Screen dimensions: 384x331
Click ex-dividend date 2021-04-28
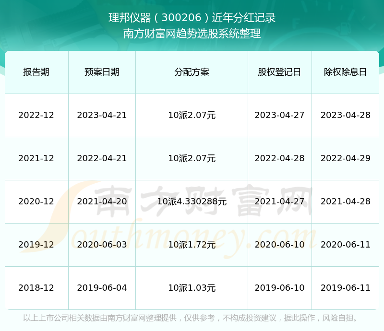pyautogui.click(x=346, y=201)
